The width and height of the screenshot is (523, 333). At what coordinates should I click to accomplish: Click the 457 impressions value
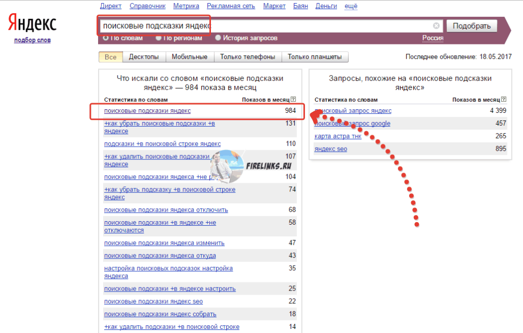[x=501, y=123]
